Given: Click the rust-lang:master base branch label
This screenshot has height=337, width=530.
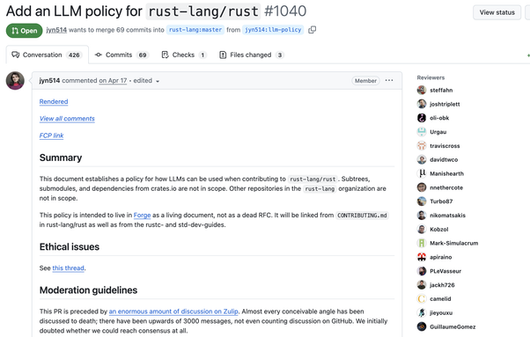Looking at the screenshot, I should click(x=195, y=30).
